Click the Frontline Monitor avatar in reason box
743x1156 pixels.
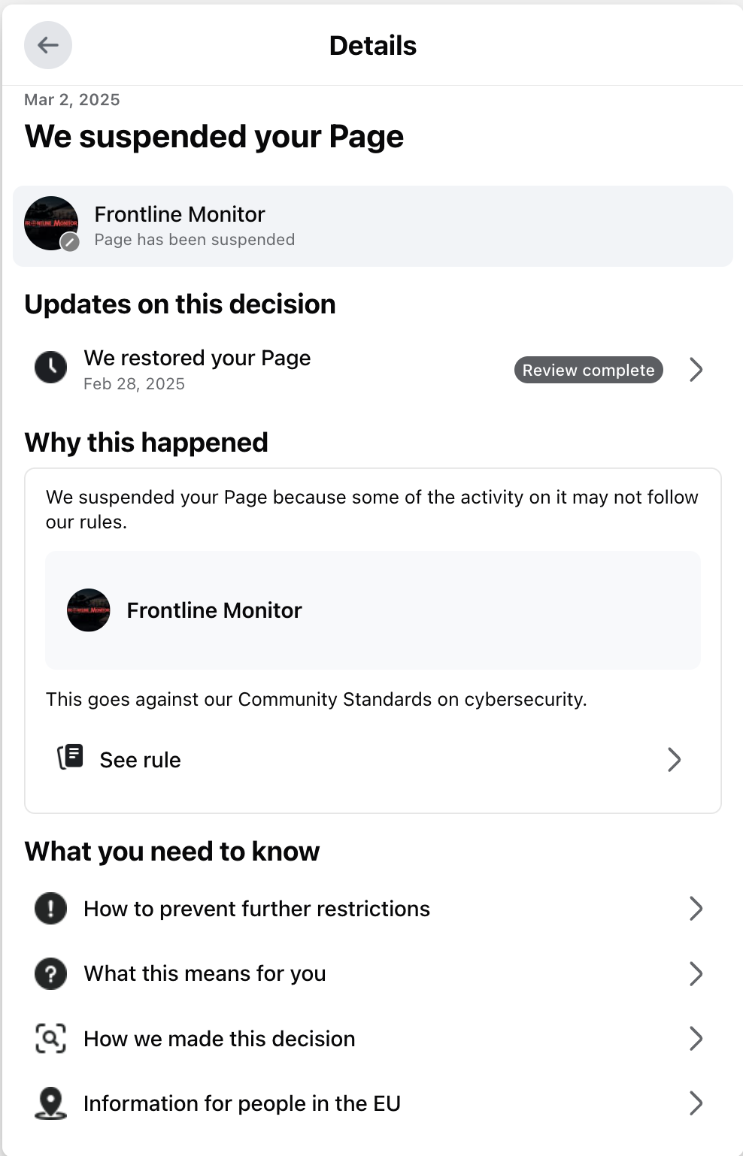pyautogui.click(x=89, y=610)
